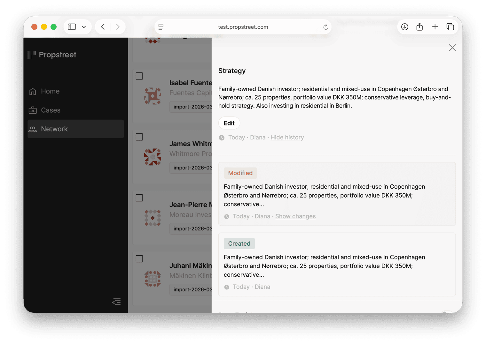Show Safari downloads
This screenshot has width=486, height=344.
coord(405,27)
